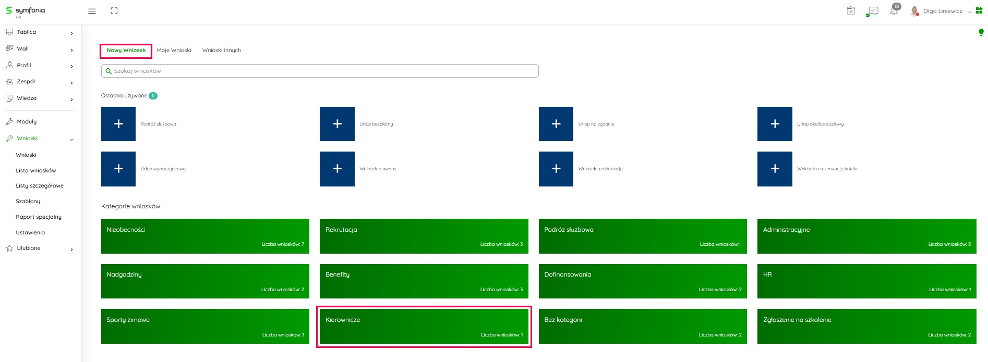Open the Kierownicze category tile
The width and height of the screenshot is (988, 362).
click(x=424, y=327)
